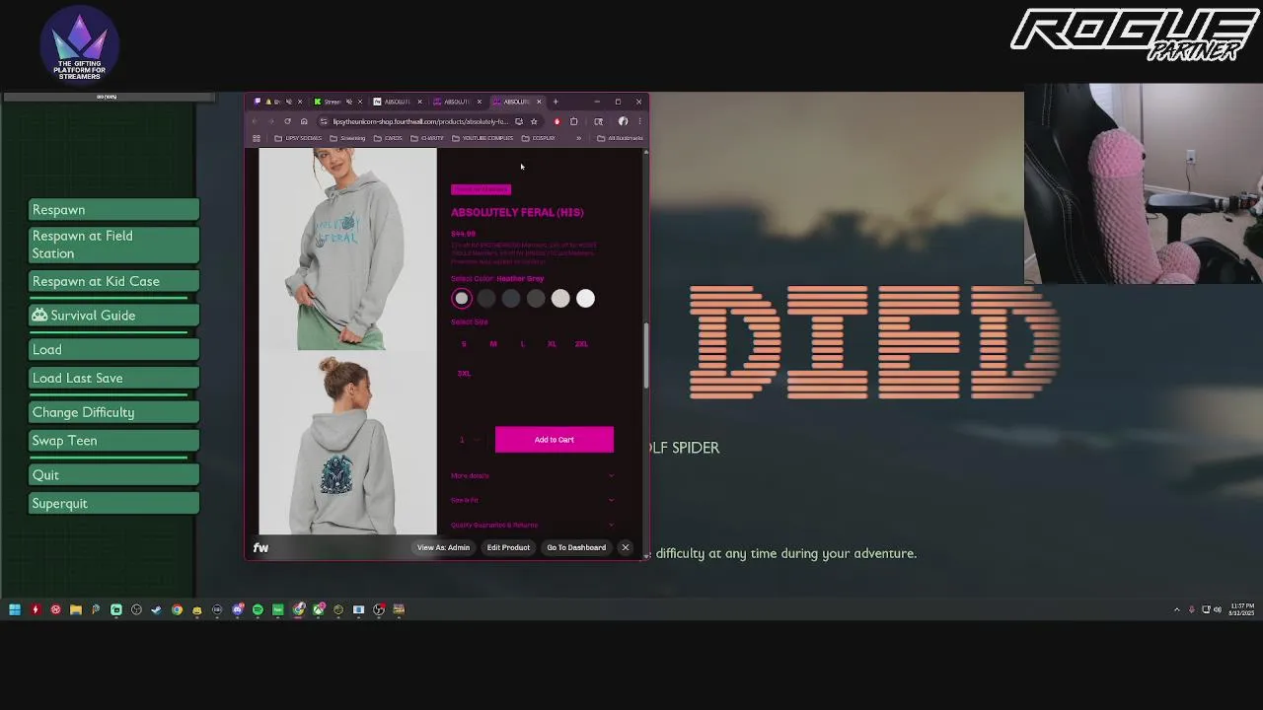Open a new browser tab with plus
The height and width of the screenshot is (710, 1263).
(556, 102)
